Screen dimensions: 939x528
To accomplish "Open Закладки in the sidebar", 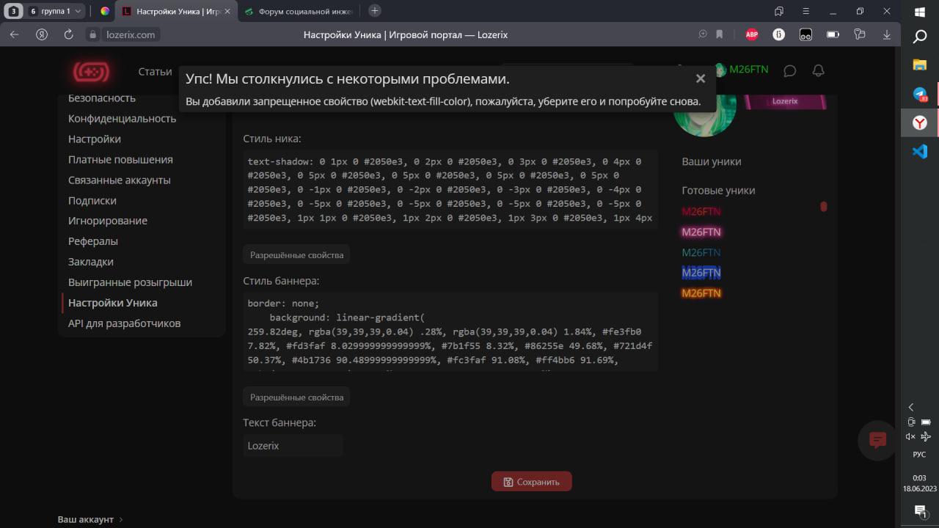I will [91, 262].
